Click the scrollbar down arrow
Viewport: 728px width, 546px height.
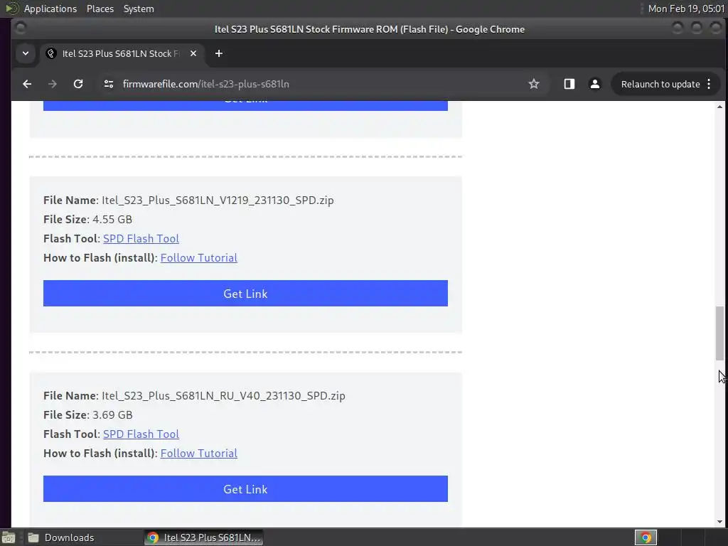tap(719, 522)
